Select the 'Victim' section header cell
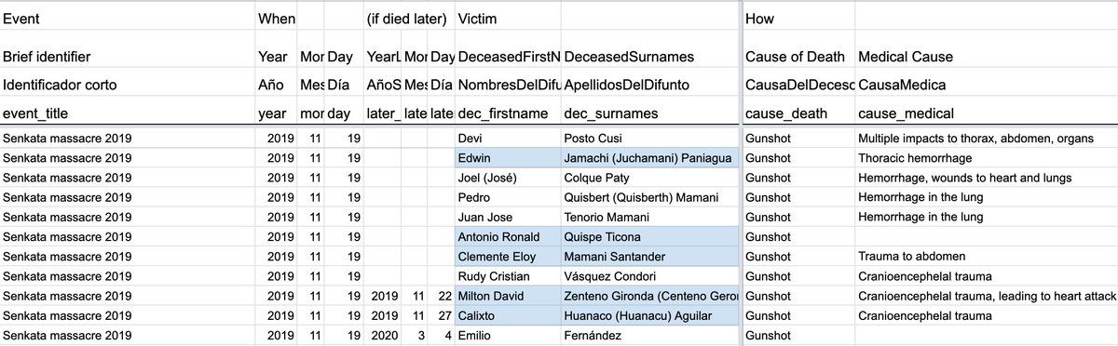Viewport: 1118px width, 346px height. point(508,19)
